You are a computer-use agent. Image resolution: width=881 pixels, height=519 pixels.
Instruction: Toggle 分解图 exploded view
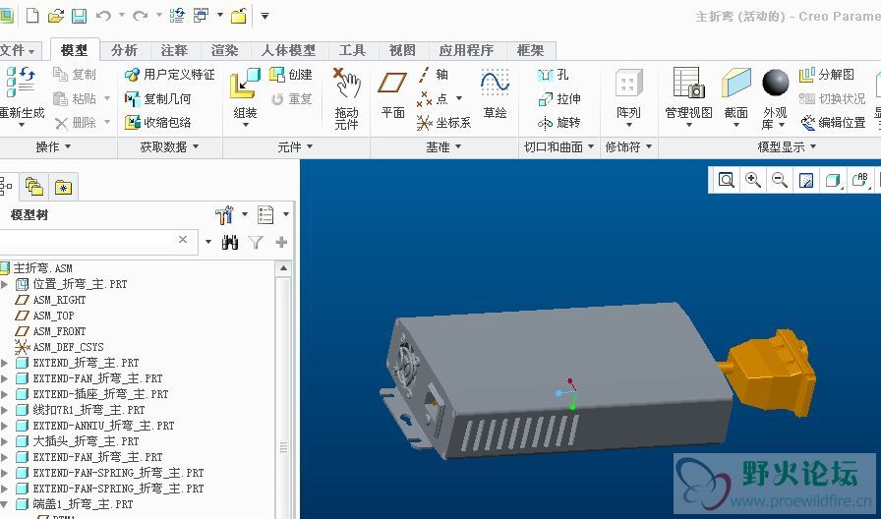tap(827, 74)
